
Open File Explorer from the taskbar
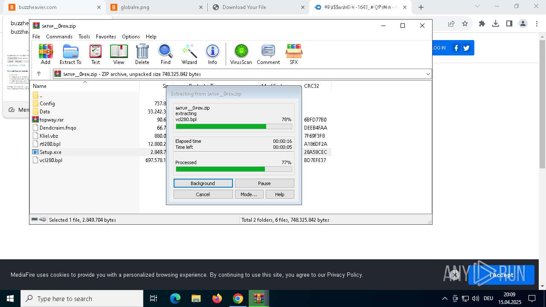click(x=196, y=298)
